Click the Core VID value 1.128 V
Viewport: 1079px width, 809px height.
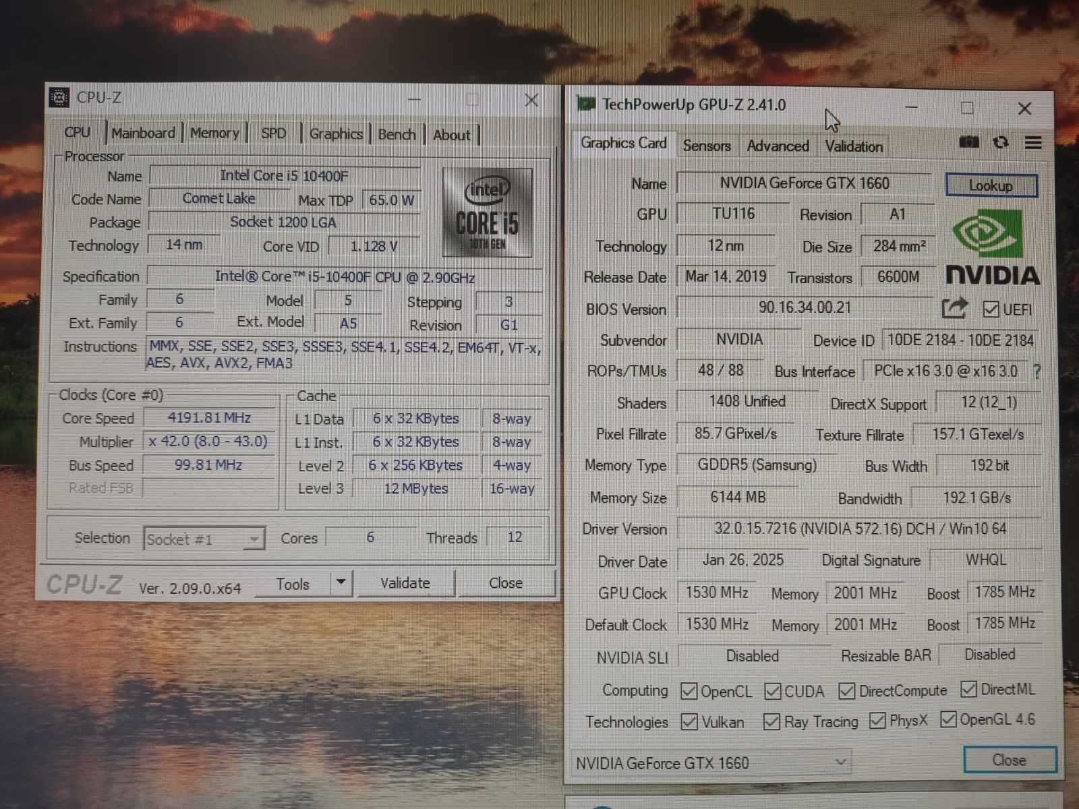click(x=374, y=247)
